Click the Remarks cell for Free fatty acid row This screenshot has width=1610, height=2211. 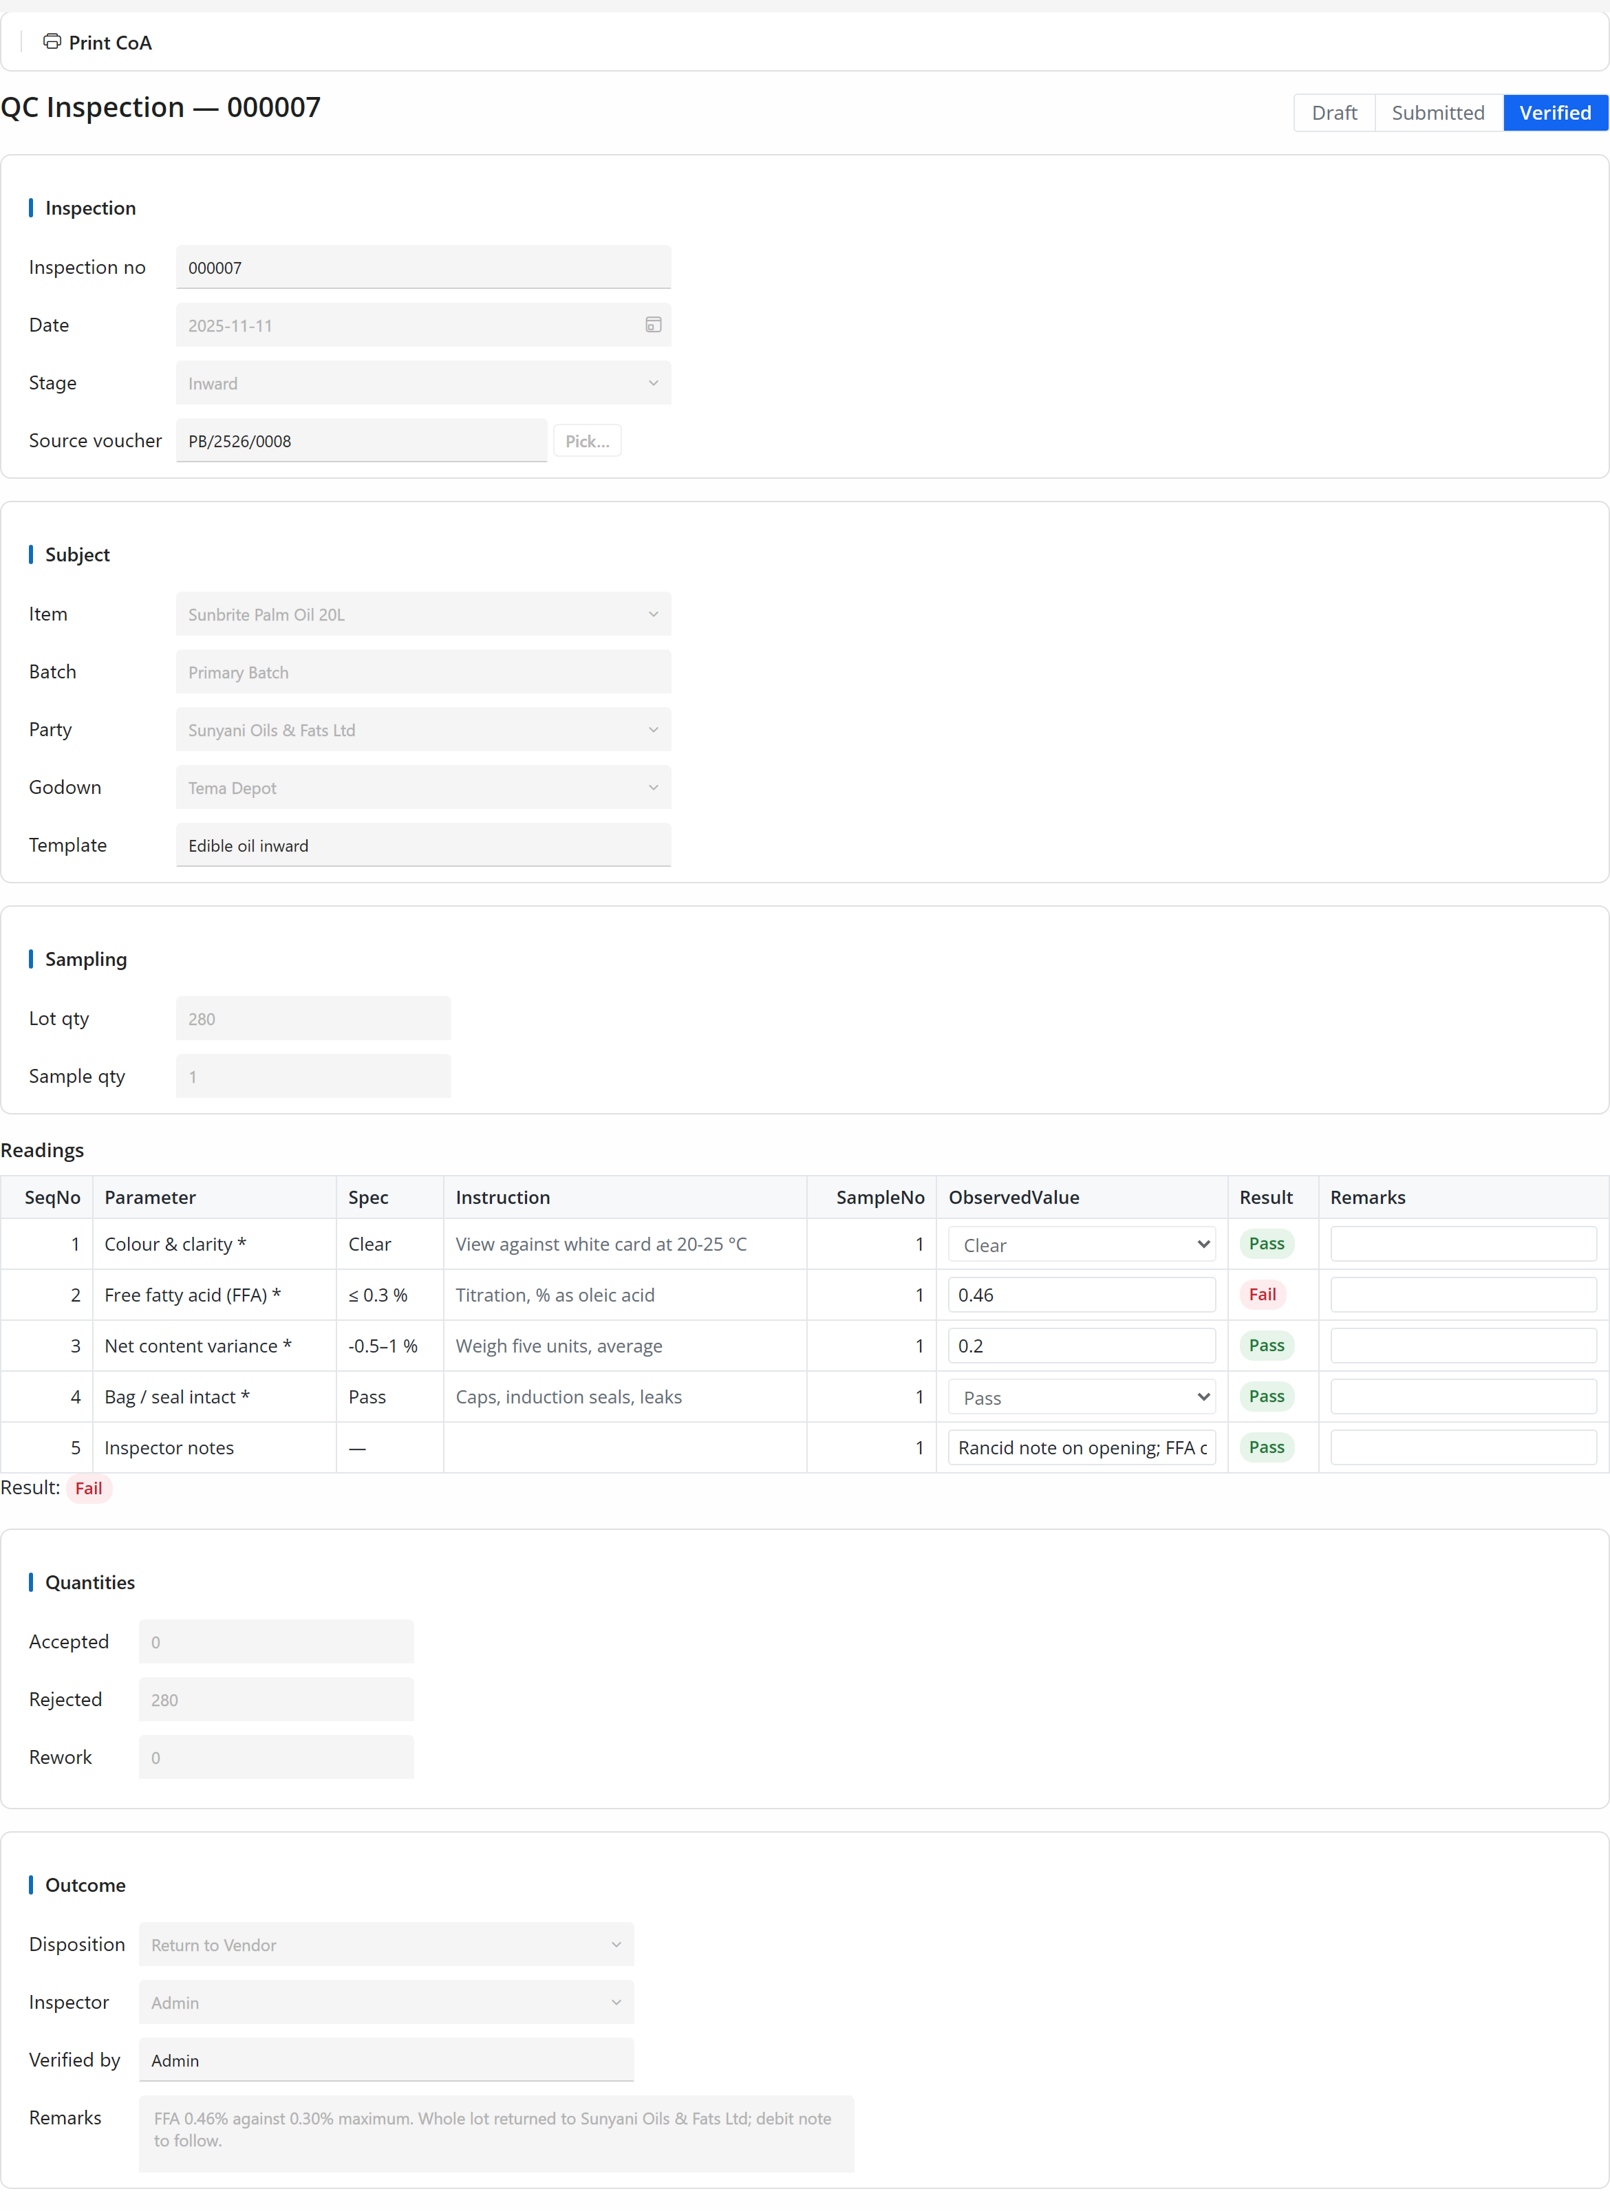[x=1463, y=1295]
